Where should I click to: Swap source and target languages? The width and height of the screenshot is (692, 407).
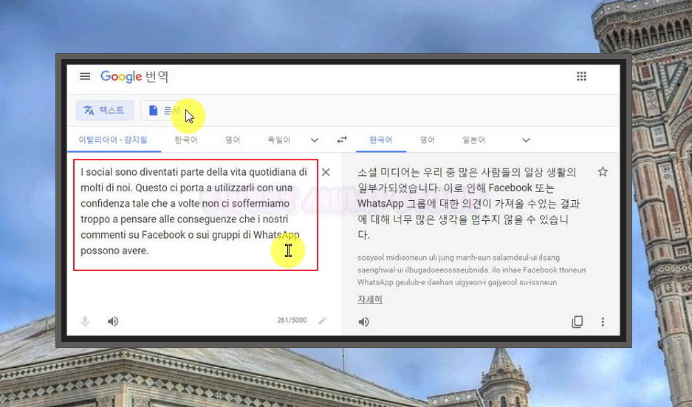[342, 140]
